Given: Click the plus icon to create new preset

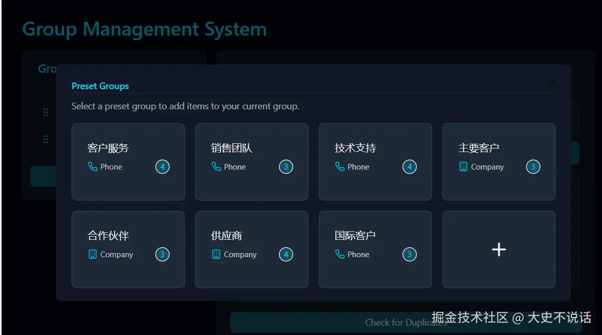Looking at the screenshot, I should 498,249.
